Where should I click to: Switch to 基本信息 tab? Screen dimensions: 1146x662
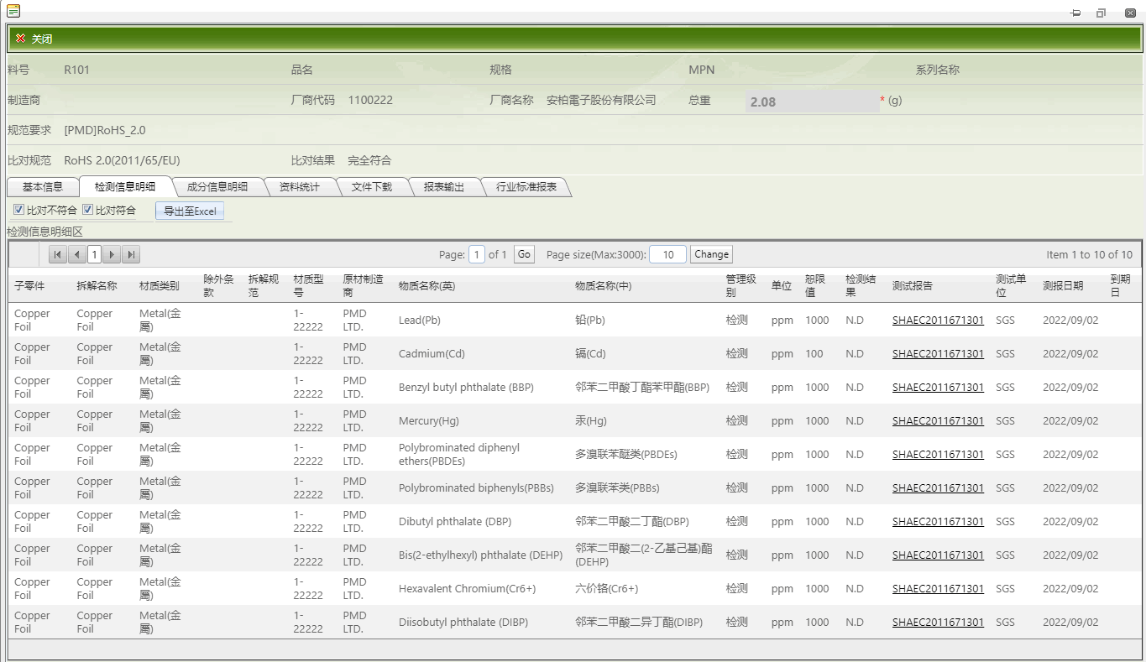pos(43,187)
